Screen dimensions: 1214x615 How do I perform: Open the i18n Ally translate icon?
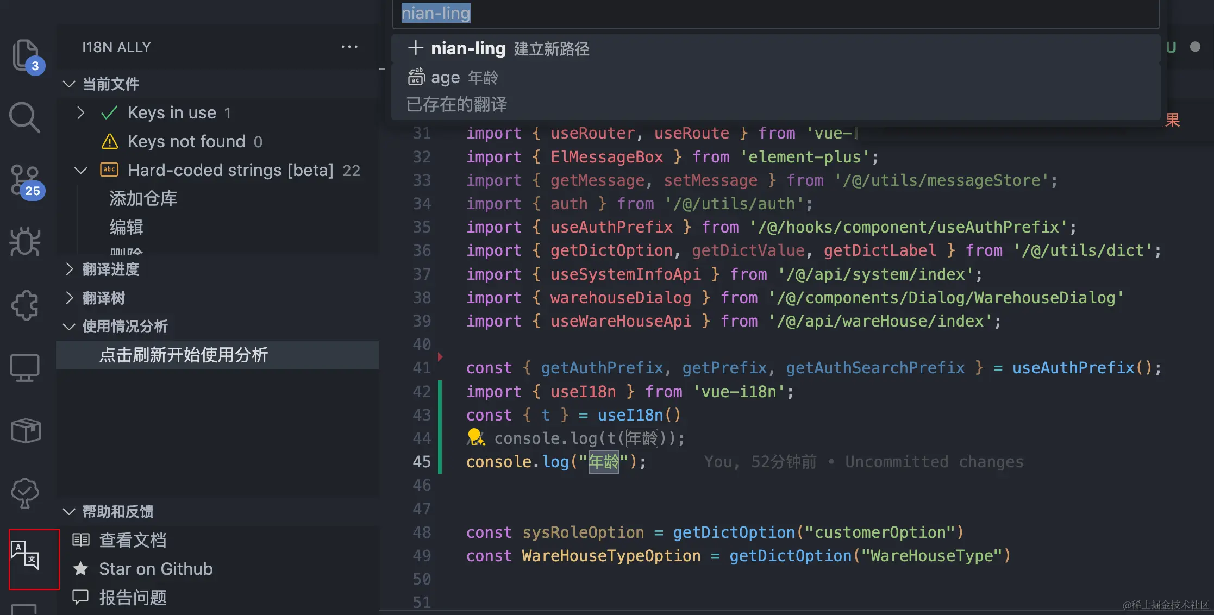(x=26, y=555)
